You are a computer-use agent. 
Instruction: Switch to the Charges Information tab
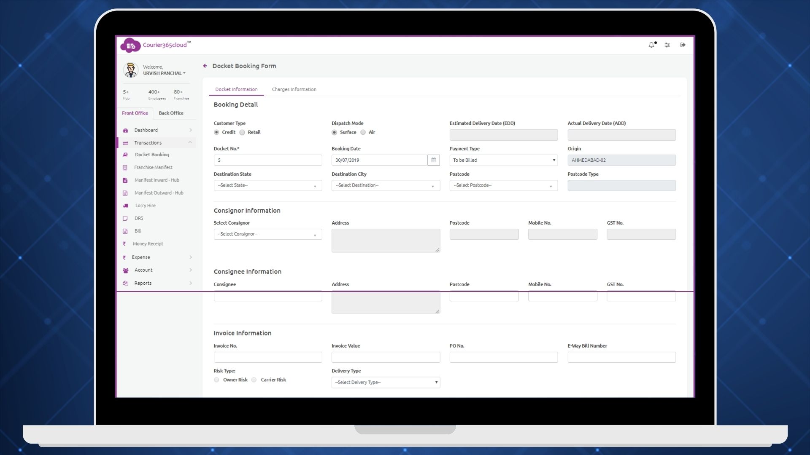[294, 89]
